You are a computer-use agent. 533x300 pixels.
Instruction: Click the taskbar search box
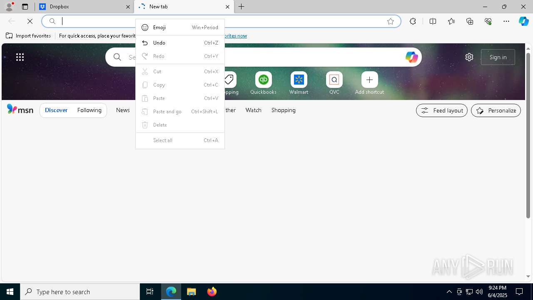tap(80, 292)
